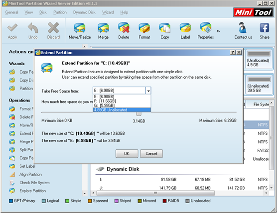The height and width of the screenshot is (213, 277).
Task: Select E: [6.98GB] in dropdown list
Action: 122,97
